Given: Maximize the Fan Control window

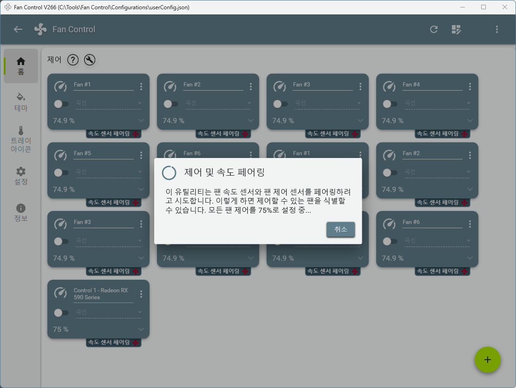Looking at the screenshot, I should pos(483,7).
